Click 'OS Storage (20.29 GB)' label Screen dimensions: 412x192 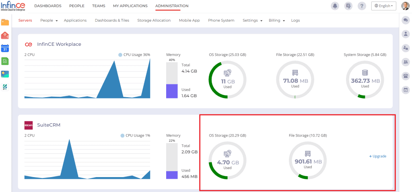228,136
